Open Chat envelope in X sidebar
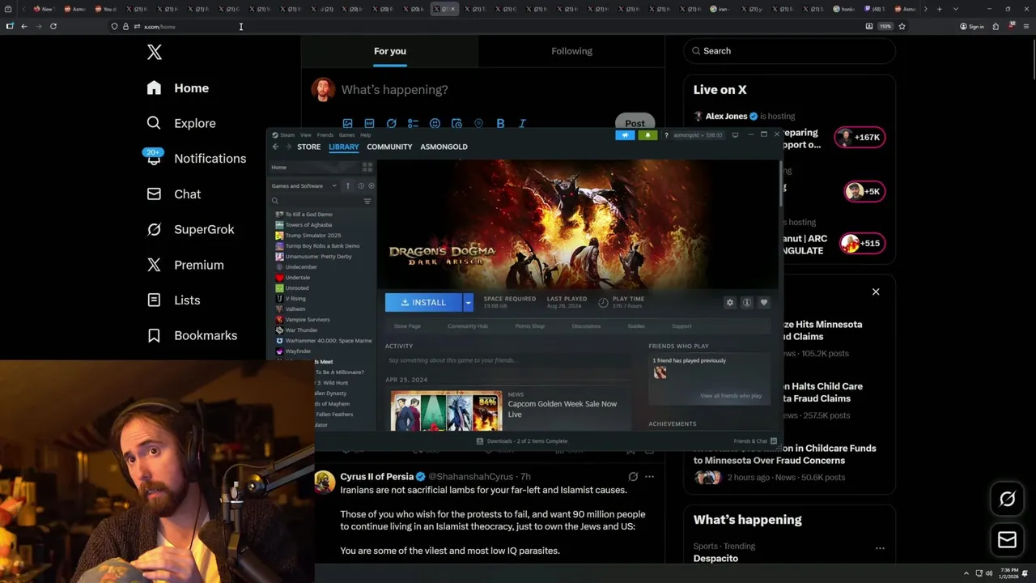The image size is (1036, 583). (x=174, y=194)
